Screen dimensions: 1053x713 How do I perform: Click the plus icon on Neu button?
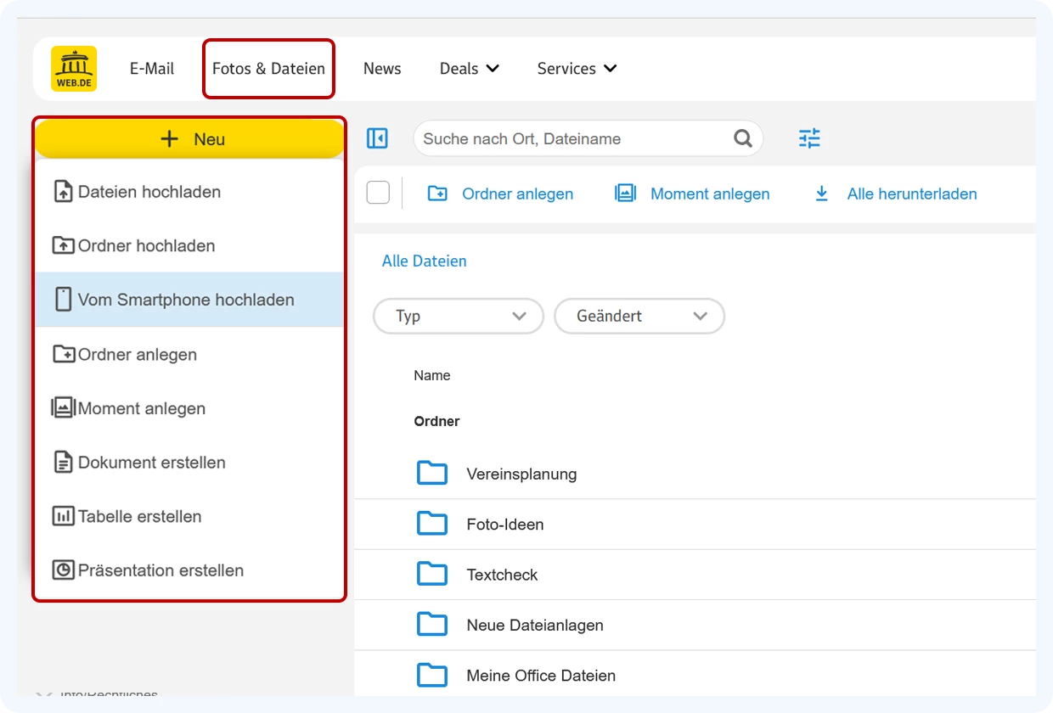[170, 138]
